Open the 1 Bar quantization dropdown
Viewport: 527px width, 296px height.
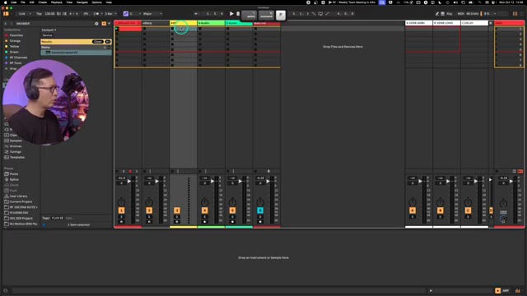coord(110,14)
